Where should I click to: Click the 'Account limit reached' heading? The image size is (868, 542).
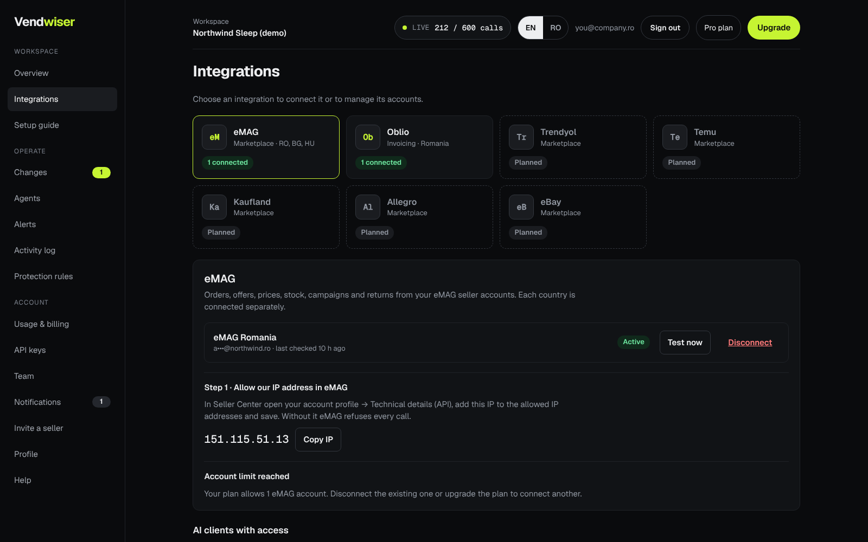point(247,476)
